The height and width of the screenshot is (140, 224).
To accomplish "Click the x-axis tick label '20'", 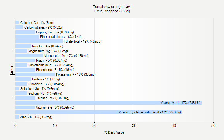I will click(x=94, y=125).
